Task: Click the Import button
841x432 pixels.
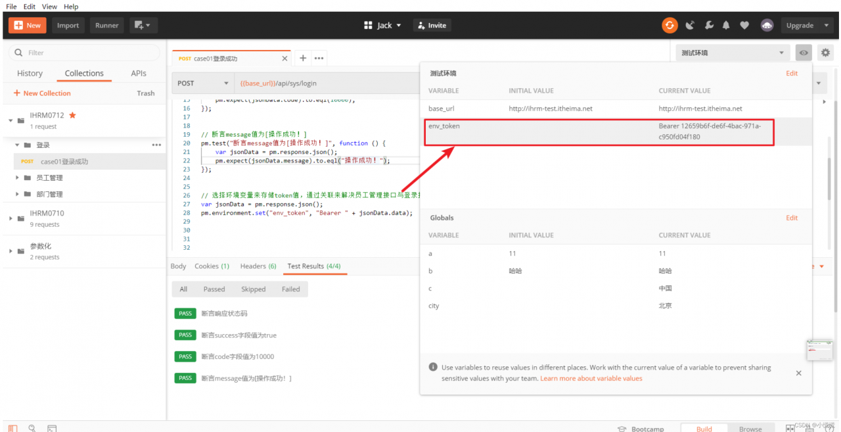Action: (68, 26)
